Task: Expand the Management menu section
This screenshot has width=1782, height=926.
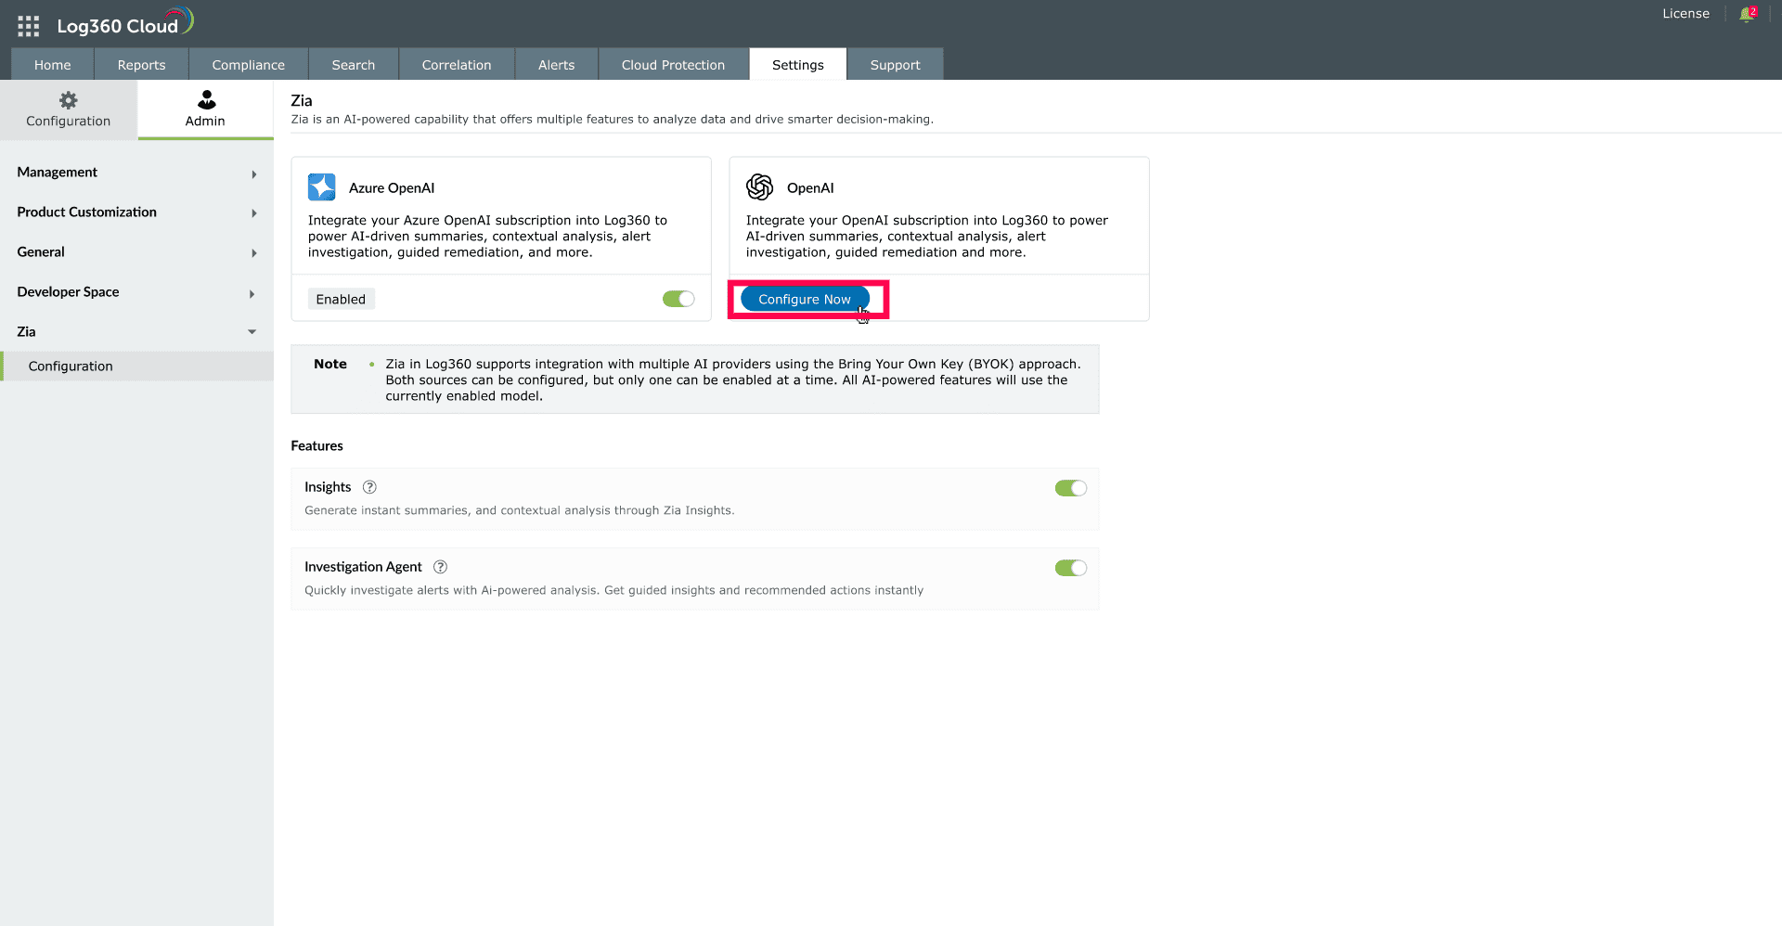Action: [136, 173]
